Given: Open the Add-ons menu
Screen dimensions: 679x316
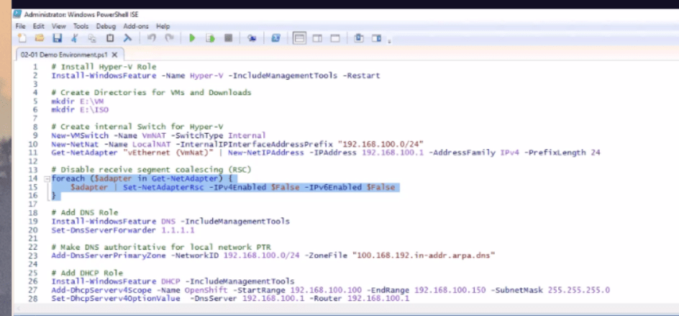Looking at the screenshot, I should [x=136, y=26].
